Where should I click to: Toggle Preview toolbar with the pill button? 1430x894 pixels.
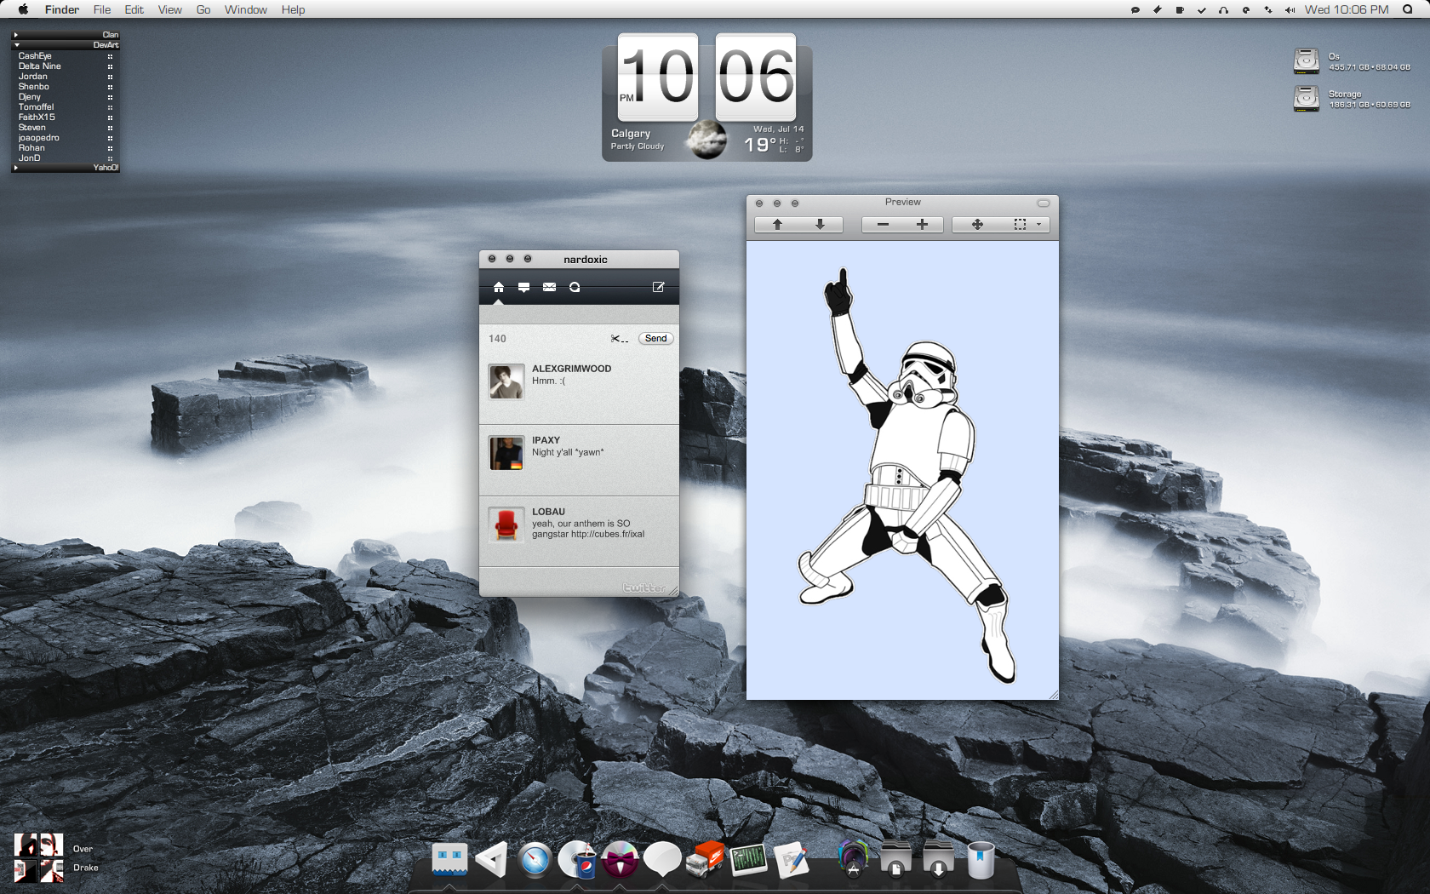[1043, 203]
